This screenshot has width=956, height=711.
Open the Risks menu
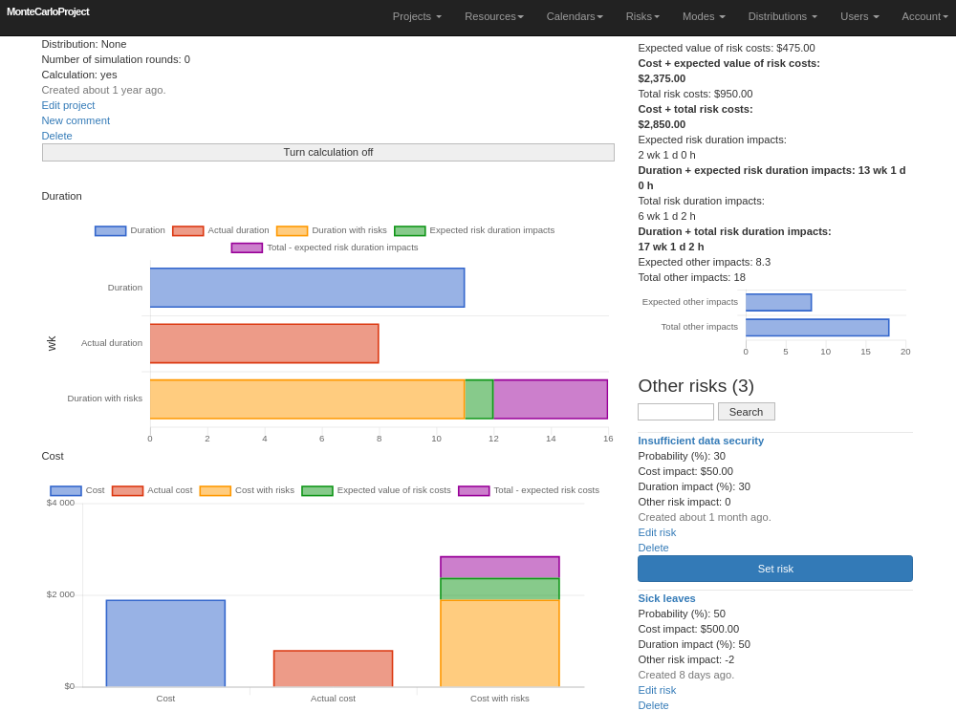642,16
